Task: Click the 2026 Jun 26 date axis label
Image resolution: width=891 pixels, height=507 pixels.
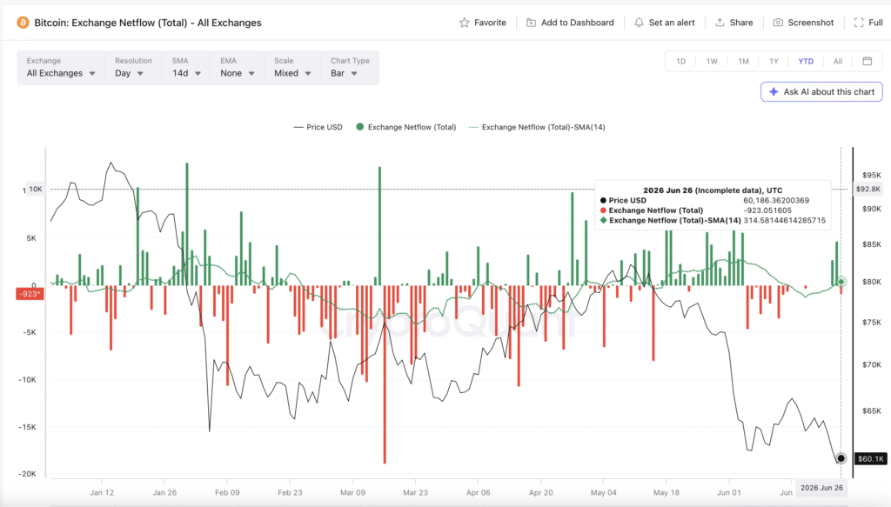Action: 821,488
